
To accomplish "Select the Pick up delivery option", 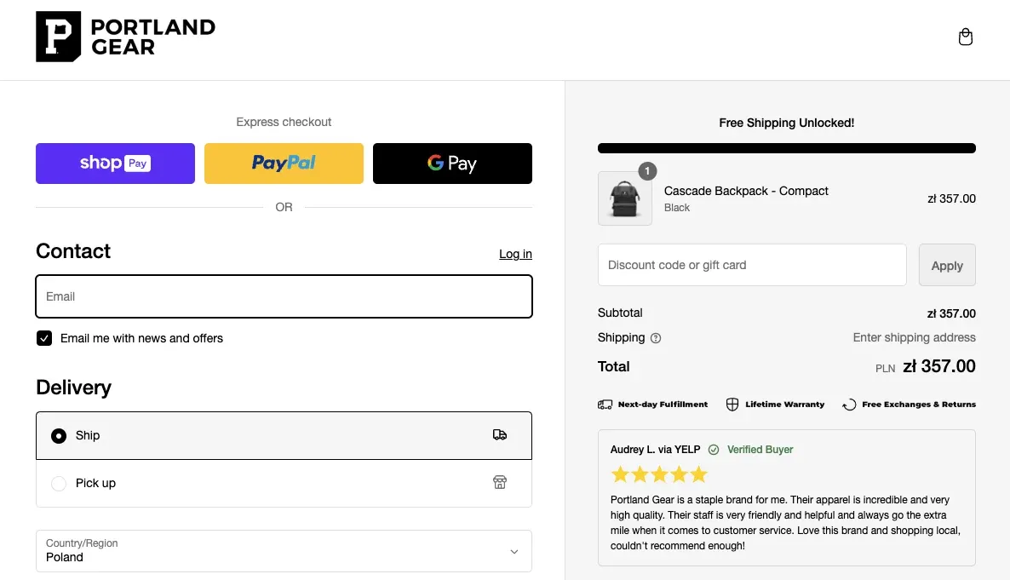I will (284, 484).
